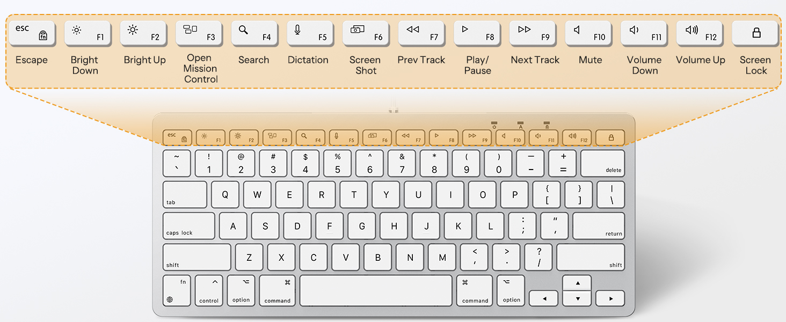Click the "Next Track" caption text

click(535, 60)
